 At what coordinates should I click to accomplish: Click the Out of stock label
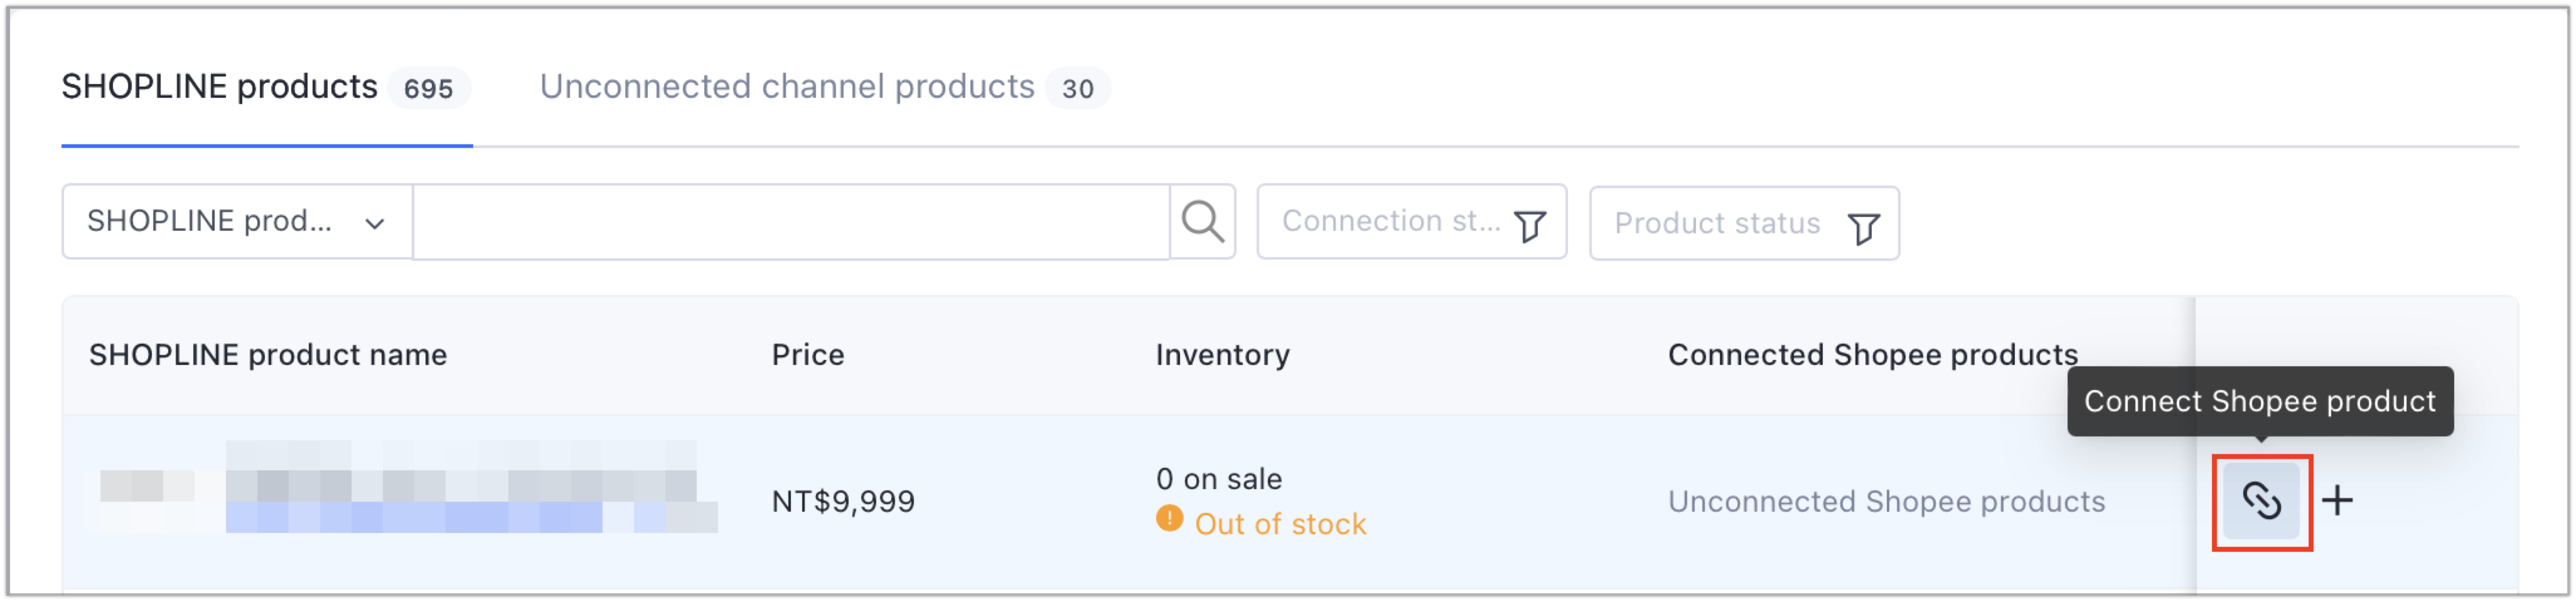coord(1280,524)
